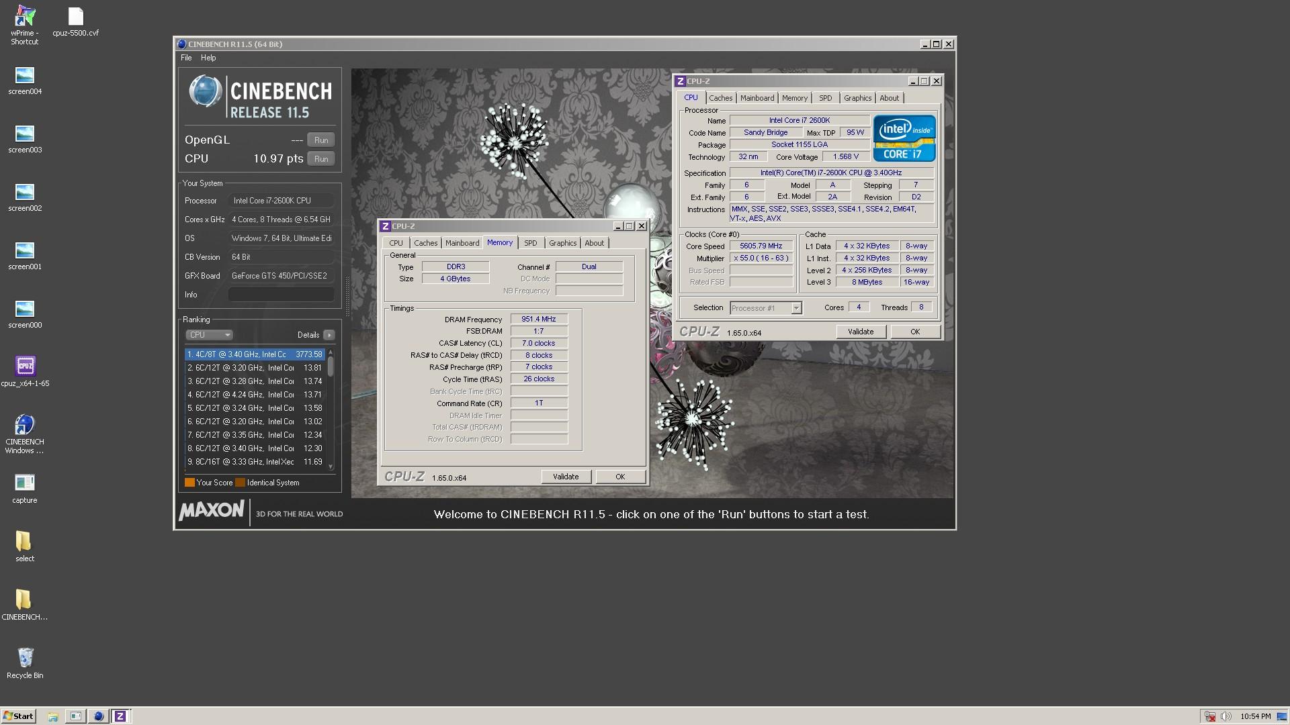
Task: Click the network tray icon
Action: 1210,716
